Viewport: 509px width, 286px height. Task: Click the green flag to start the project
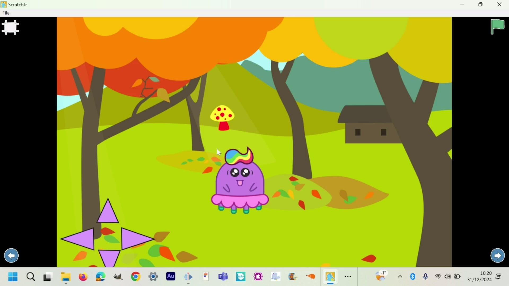(x=498, y=26)
